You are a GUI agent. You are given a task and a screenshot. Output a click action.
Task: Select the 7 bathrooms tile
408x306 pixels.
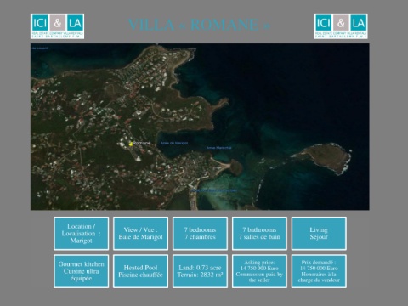point(259,234)
